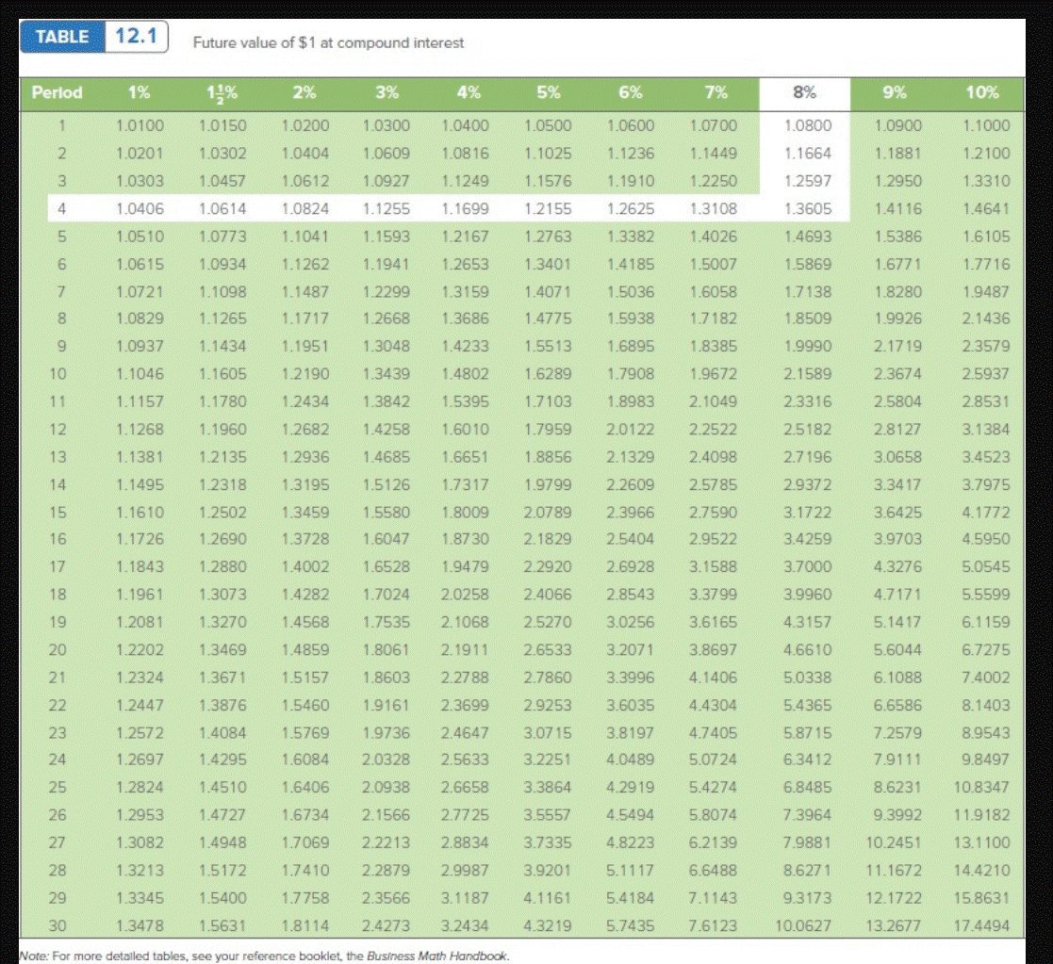1053x964 pixels.
Task: Select value 1.2100 in period 2 row
Action: pos(986,153)
